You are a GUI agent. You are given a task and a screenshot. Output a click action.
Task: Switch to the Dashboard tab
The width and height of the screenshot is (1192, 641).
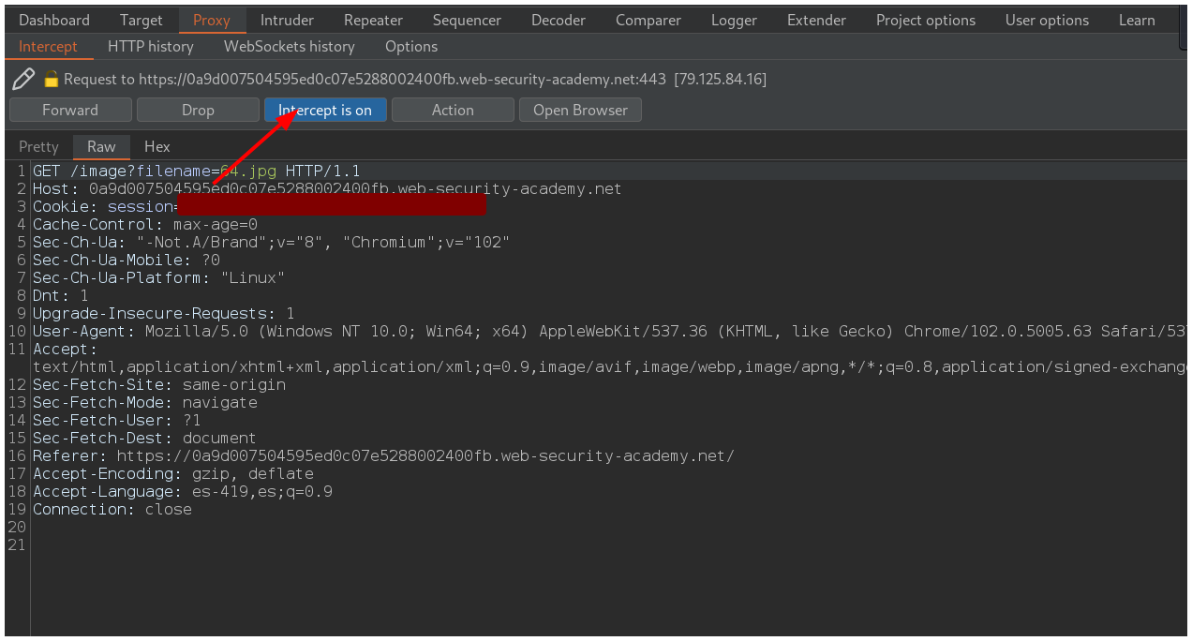click(54, 20)
